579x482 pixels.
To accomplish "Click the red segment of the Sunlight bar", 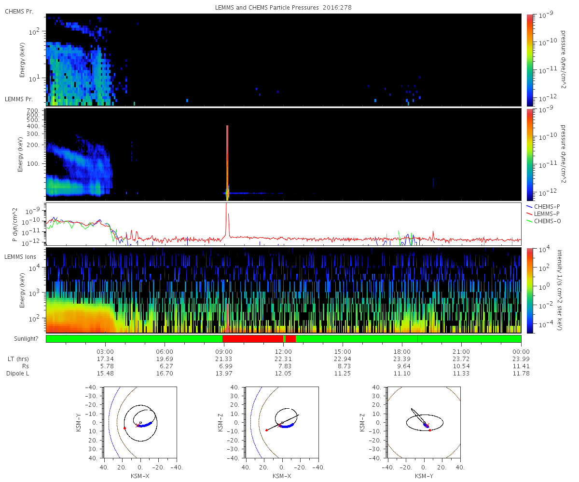I will click(x=253, y=338).
